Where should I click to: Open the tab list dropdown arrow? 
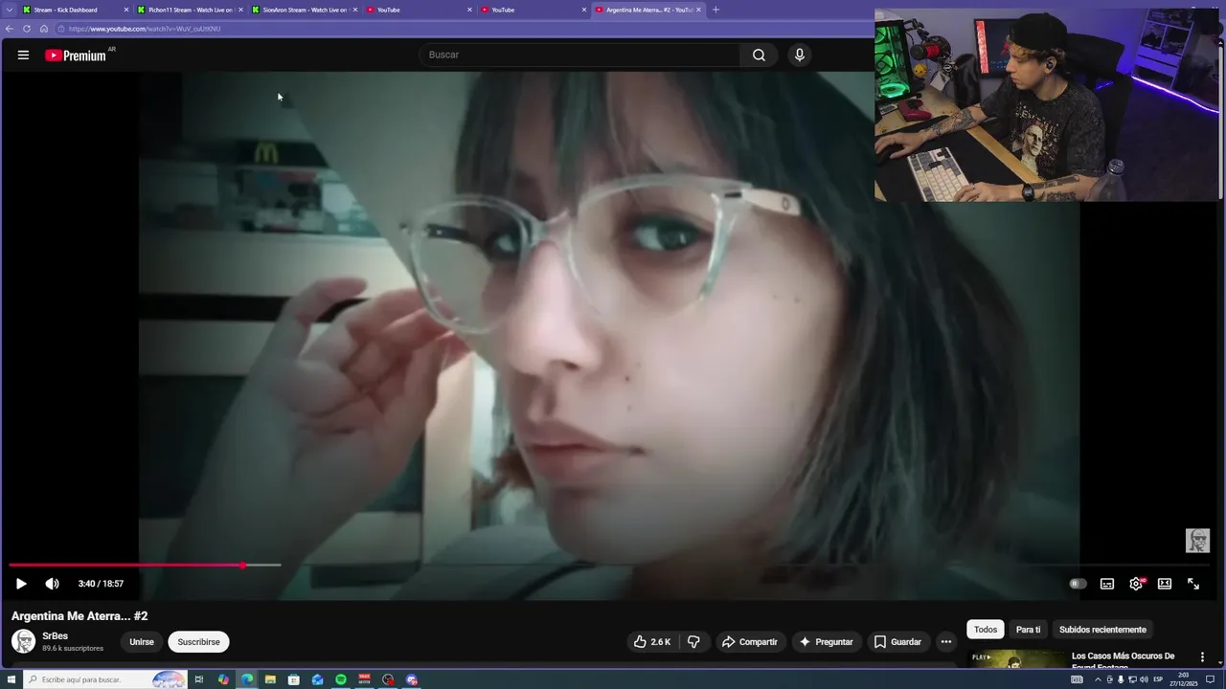[x=9, y=10]
